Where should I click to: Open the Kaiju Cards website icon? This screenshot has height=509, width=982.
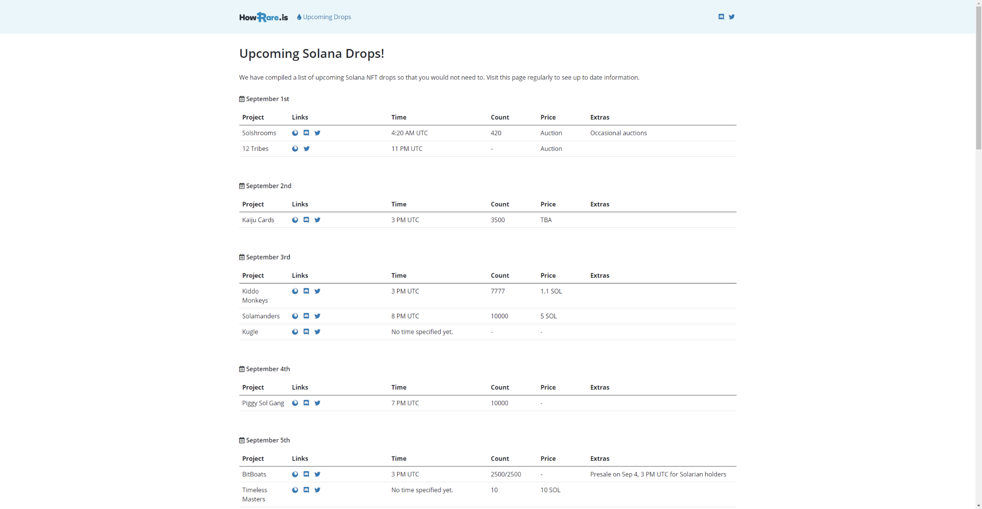(295, 220)
